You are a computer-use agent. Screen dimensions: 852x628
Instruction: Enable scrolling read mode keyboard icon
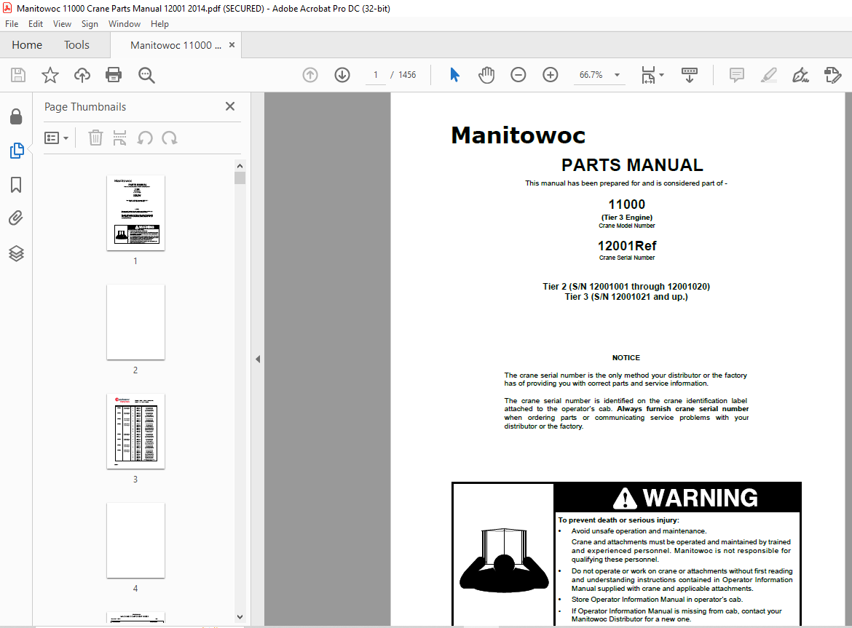pos(690,75)
